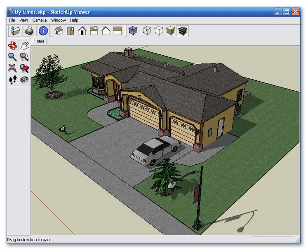Open the Camera menu
308x250 pixels.
click(40, 20)
